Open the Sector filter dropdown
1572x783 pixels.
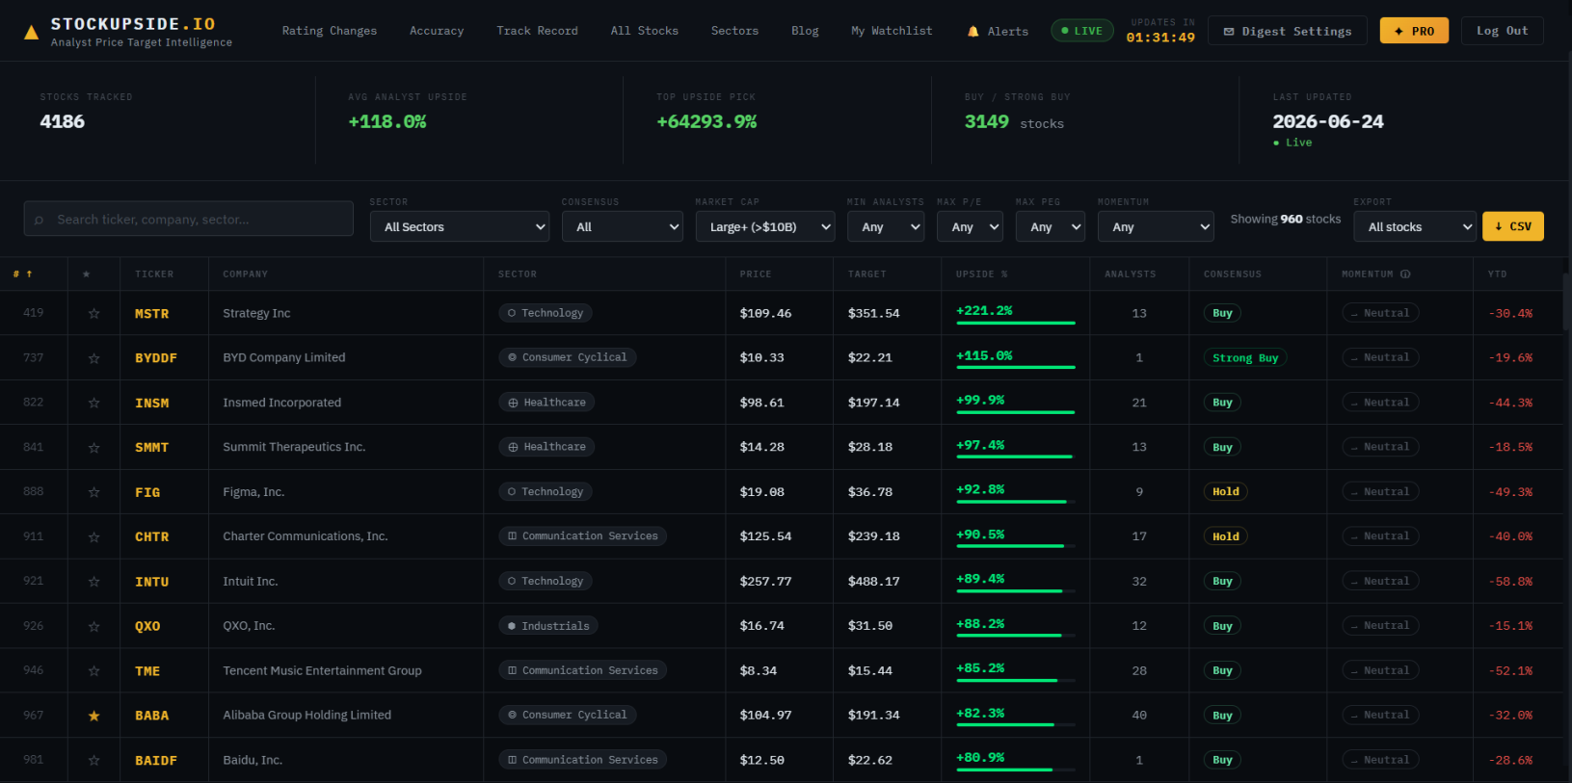[460, 226]
